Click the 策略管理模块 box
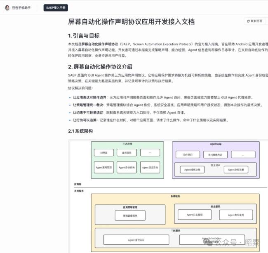The width and height of the screenshot is (268, 253). coord(130,216)
